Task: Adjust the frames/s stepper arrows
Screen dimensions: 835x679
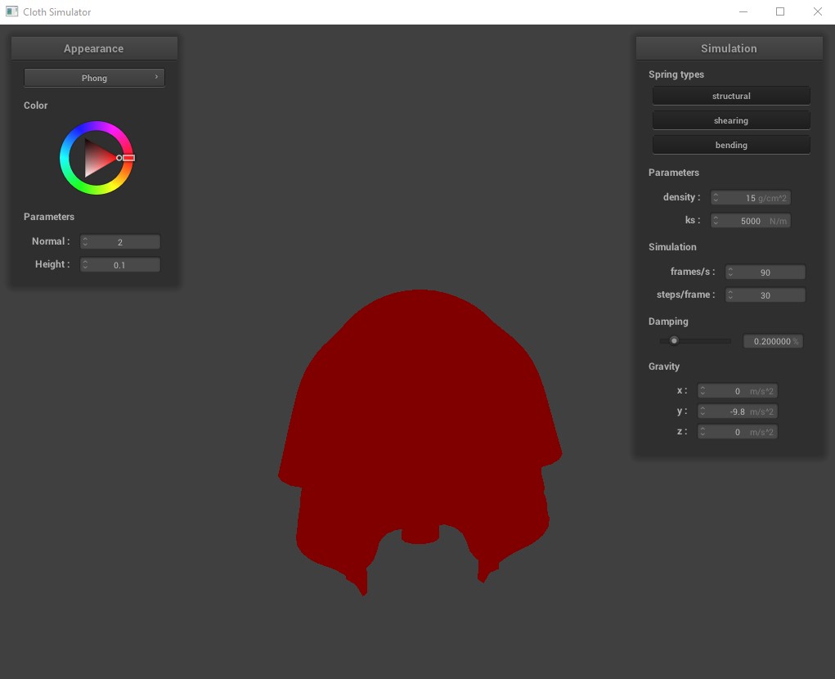Action: pyautogui.click(x=730, y=272)
